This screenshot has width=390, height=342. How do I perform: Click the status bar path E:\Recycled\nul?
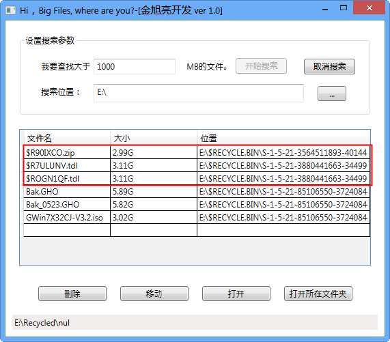click(x=42, y=323)
